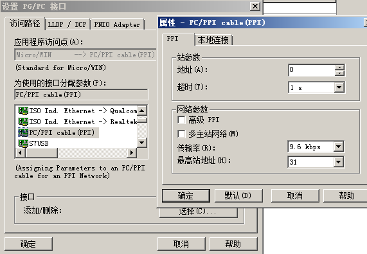Select S7USB in the interface list
Image resolution: width=367 pixels, height=254 pixels.
39,143
